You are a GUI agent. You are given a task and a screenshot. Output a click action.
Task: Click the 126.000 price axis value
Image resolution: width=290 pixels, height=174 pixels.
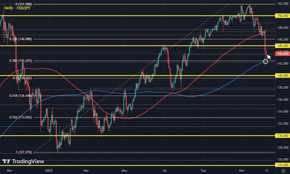(283, 160)
